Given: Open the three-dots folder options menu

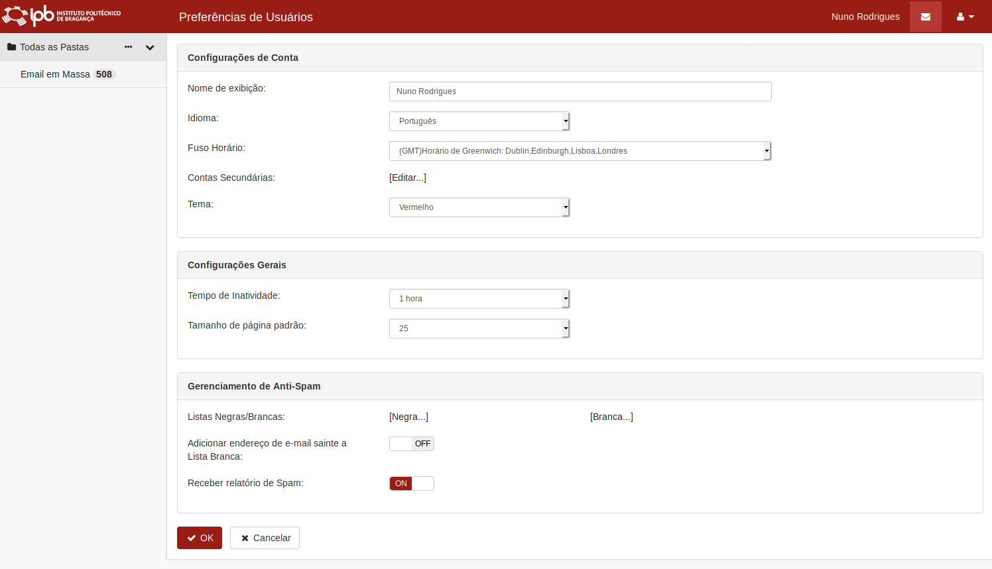Looking at the screenshot, I should click(x=129, y=47).
